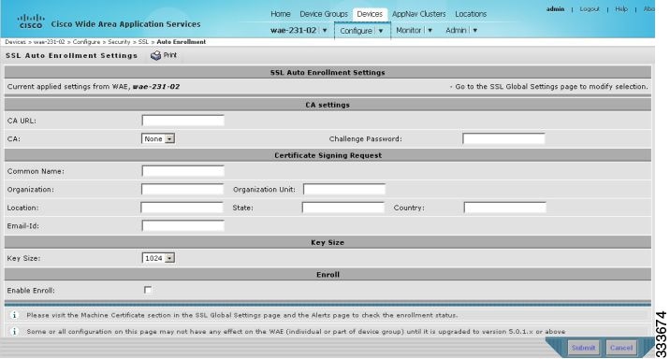Click the Cancel button

tap(621, 348)
